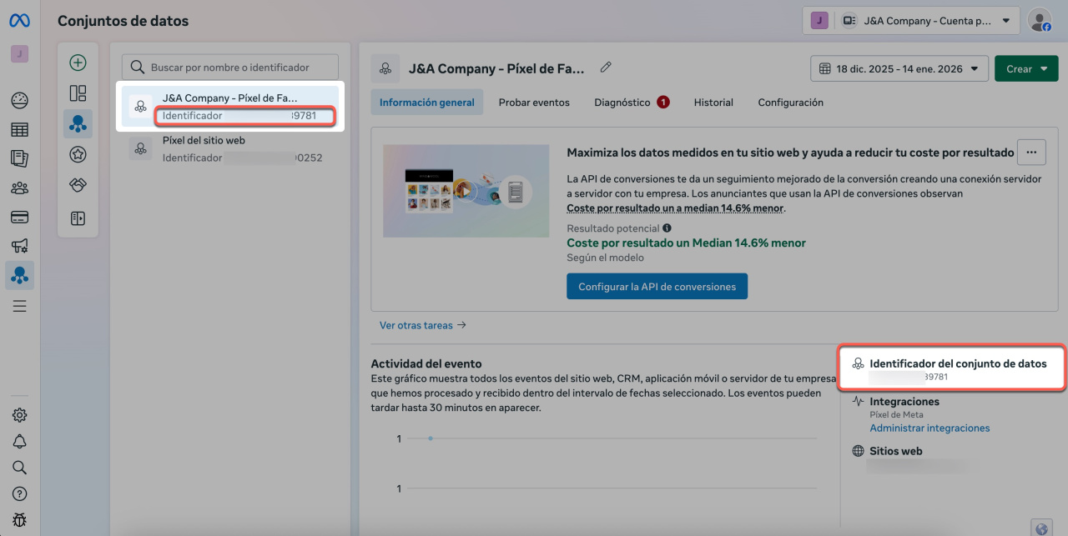Switch to the Probar eventos tab
The width and height of the screenshot is (1068, 536).
click(534, 103)
